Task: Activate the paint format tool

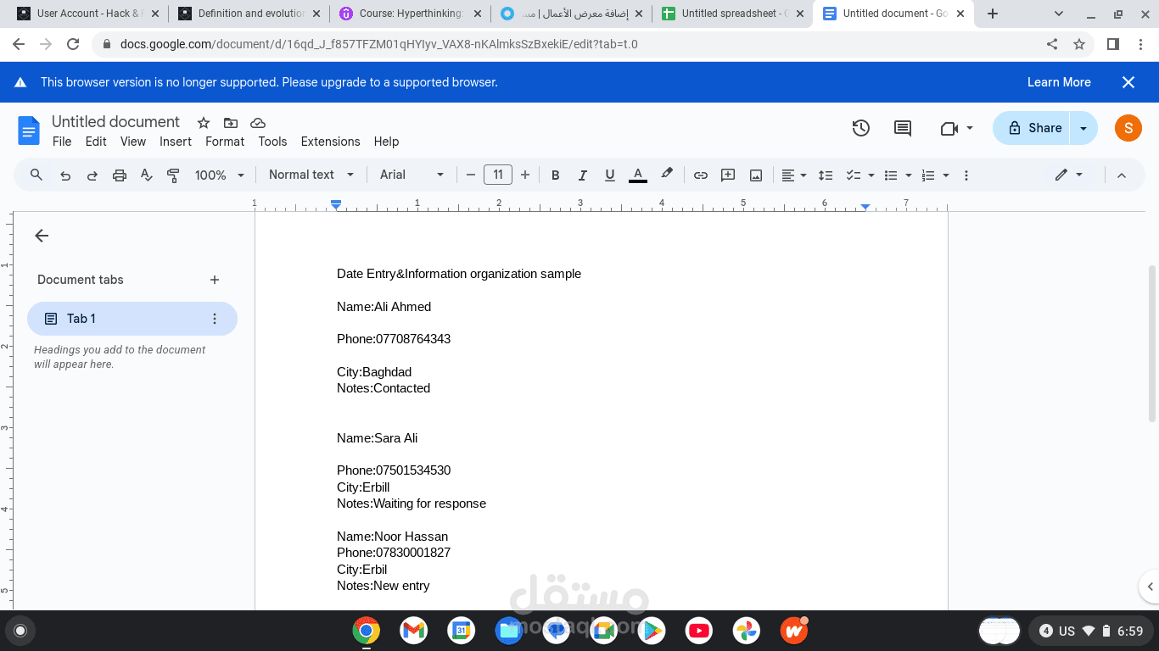Action: tap(173, 175)
